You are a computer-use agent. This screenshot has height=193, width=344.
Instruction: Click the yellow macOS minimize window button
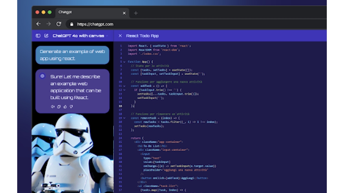click(x=43, y=12)
